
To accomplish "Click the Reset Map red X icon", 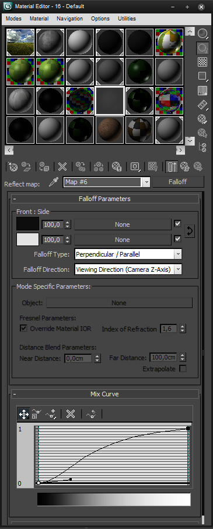I will click(x=62, y=167).
